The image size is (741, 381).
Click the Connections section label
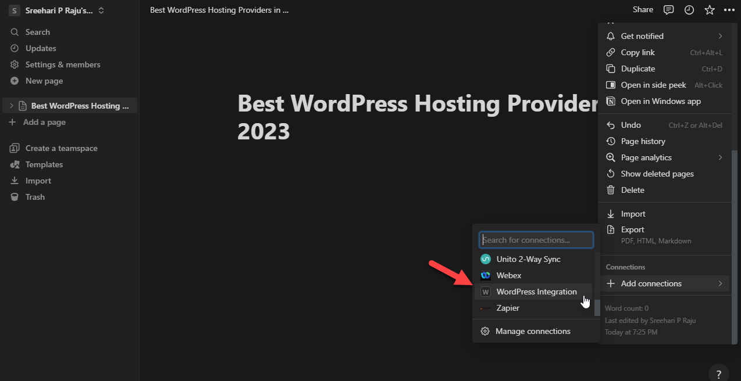coord(626,267)
